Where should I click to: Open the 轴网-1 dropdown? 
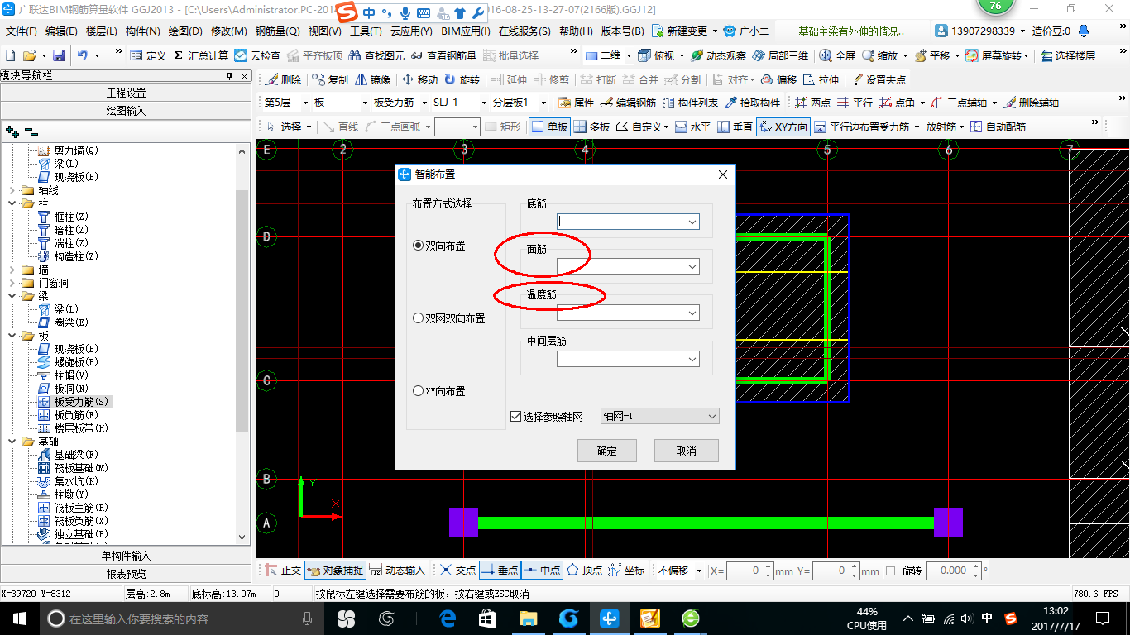(x=660, y=416)
